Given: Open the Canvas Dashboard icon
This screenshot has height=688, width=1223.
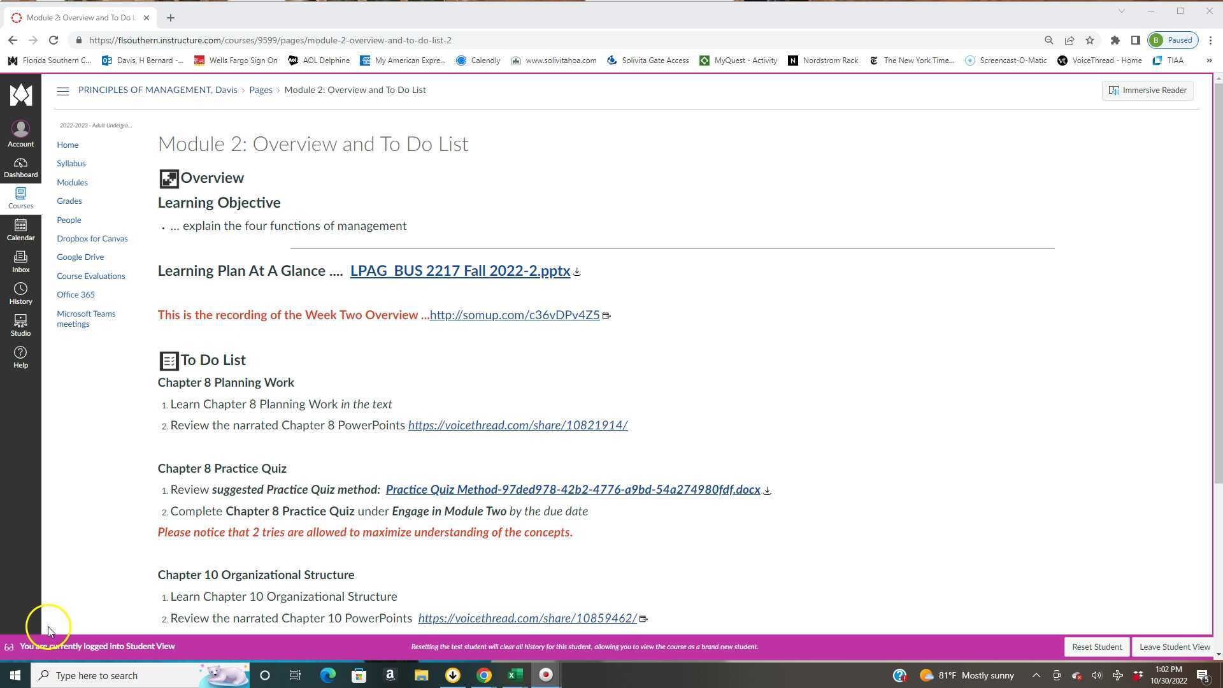Looking at the screenshot, I should tap(20, 167).
